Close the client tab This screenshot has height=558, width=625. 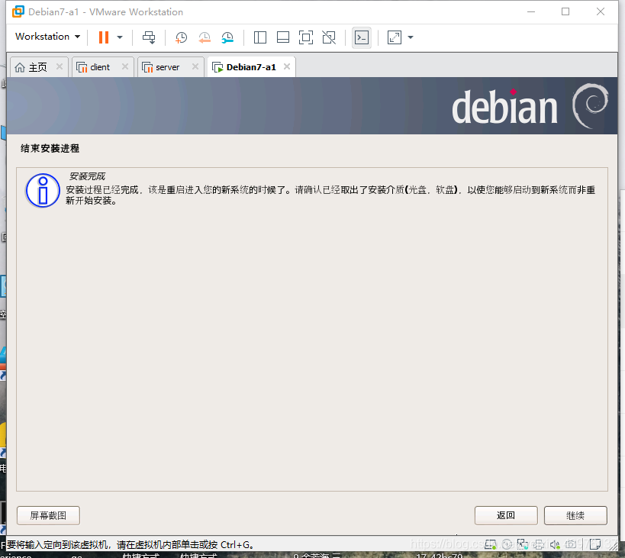pos(125,66)
